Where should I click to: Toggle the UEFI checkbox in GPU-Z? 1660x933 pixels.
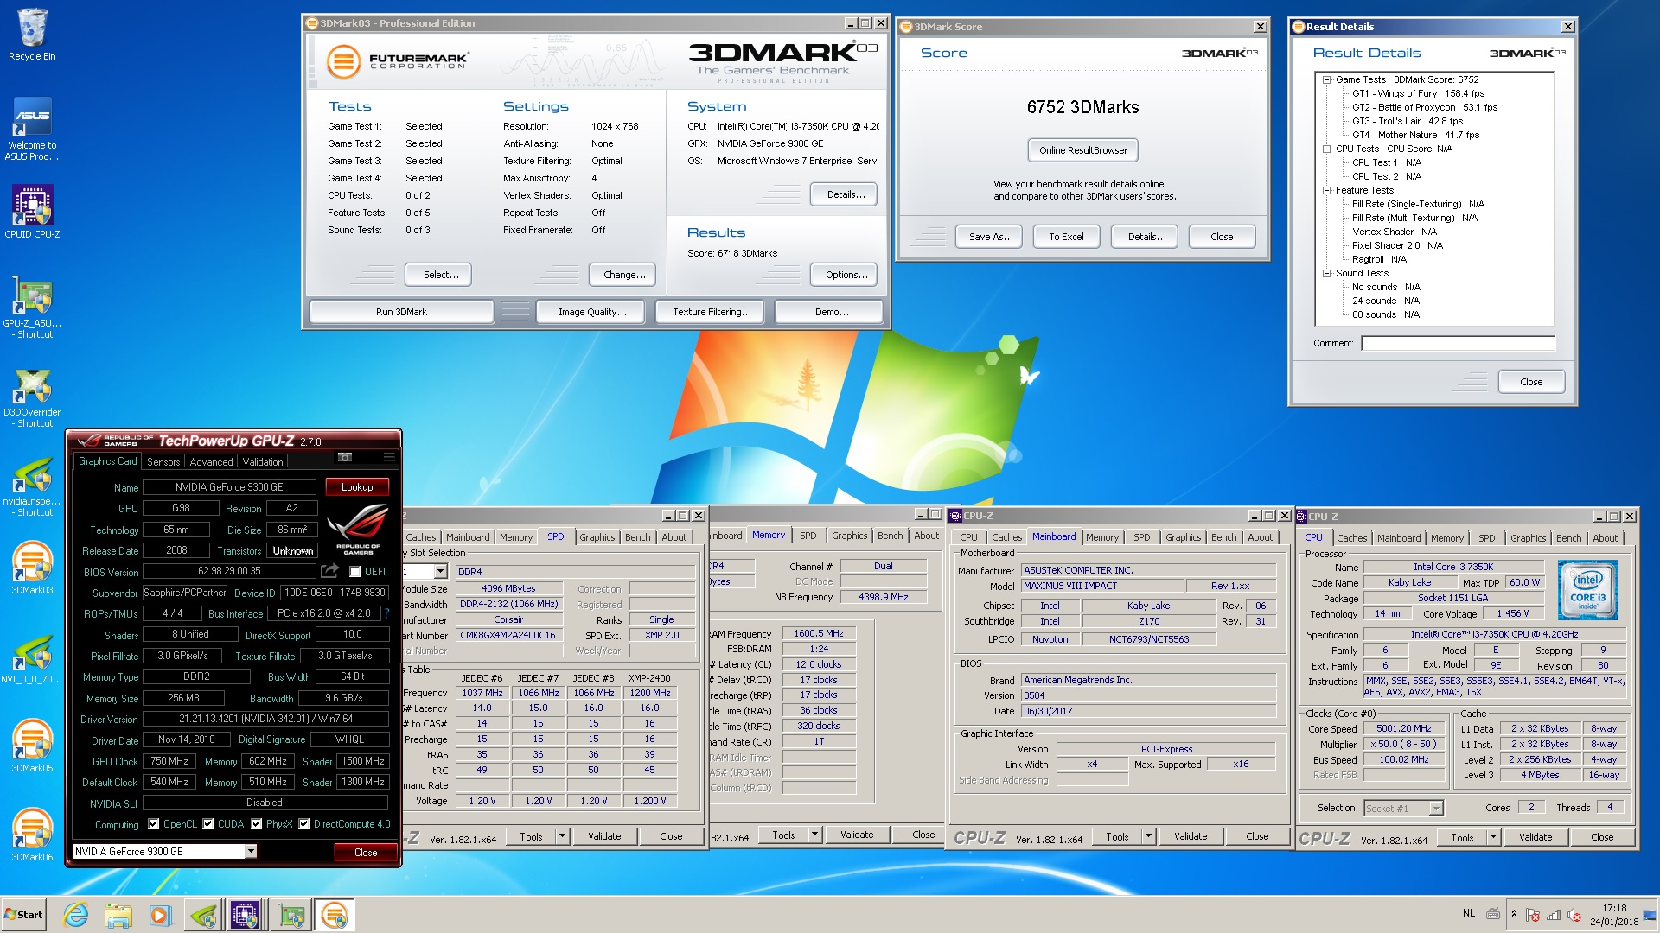point(354,571)
